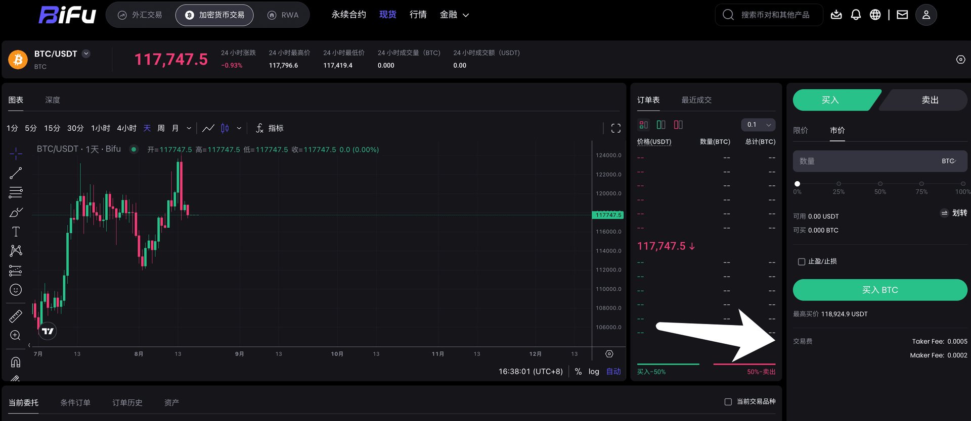Open the emoji sticker tool
This screenshot has width=971, height=421.
[x=16, y=290]
